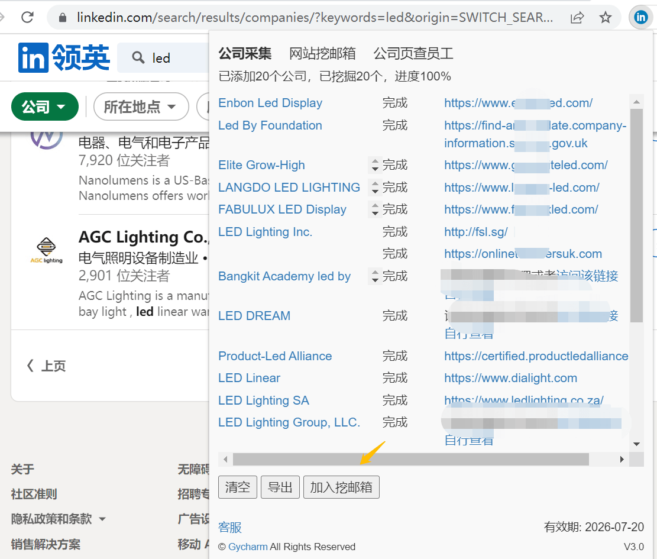This screenshot has height=559, width=657.
Task: Visit the dialight.com website link
Action: click(x=511, y=378)
